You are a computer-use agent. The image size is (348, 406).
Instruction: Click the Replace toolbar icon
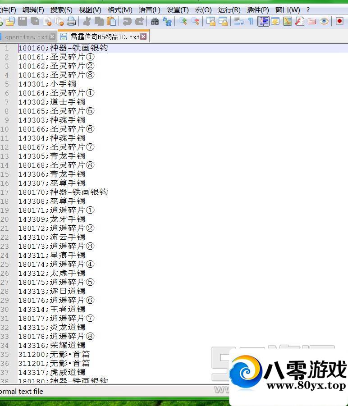click(167, 21)
